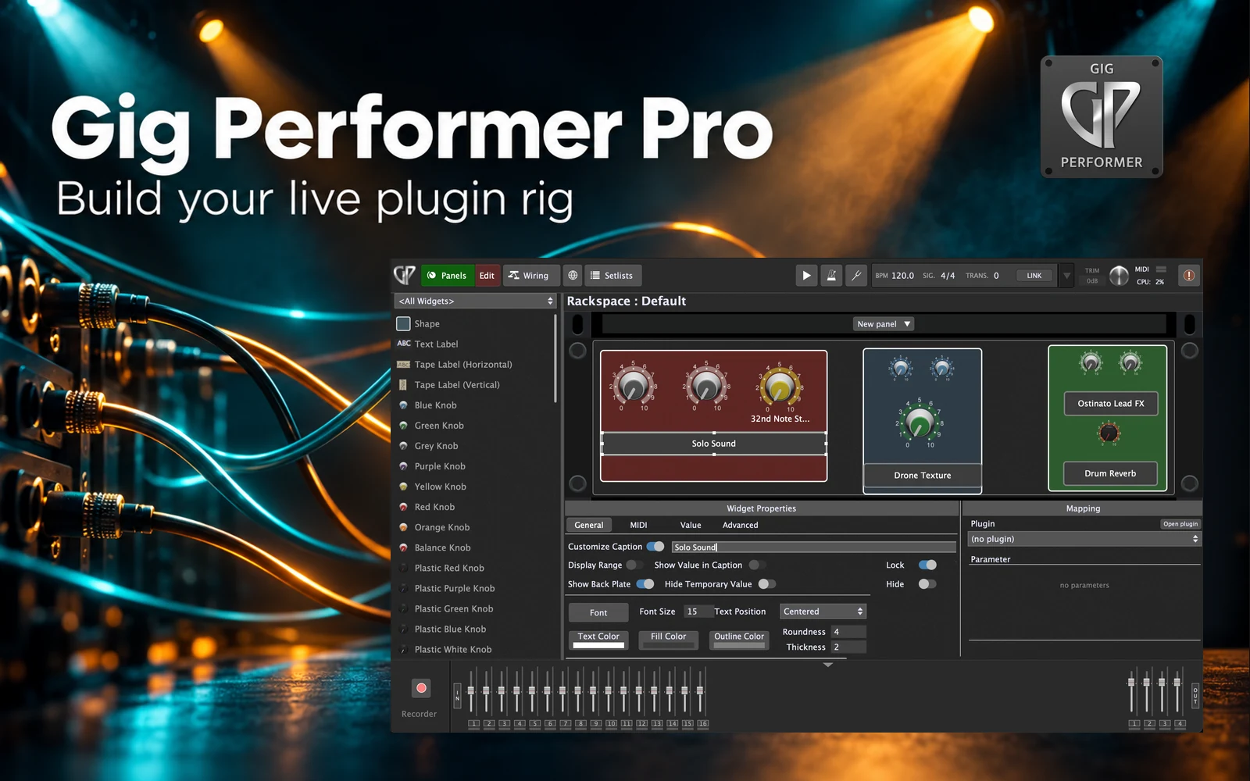Open the Text Color swatch
This screenshot has height=781, width=1250.
598,640
